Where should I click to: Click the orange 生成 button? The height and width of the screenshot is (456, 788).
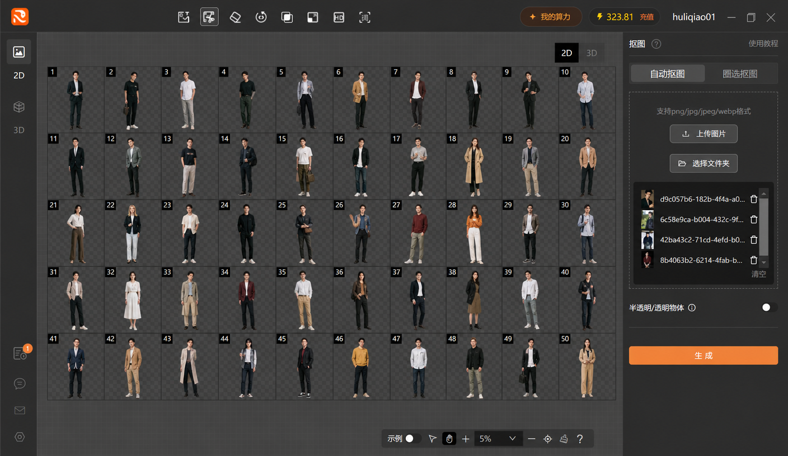[x=703, y=355]
